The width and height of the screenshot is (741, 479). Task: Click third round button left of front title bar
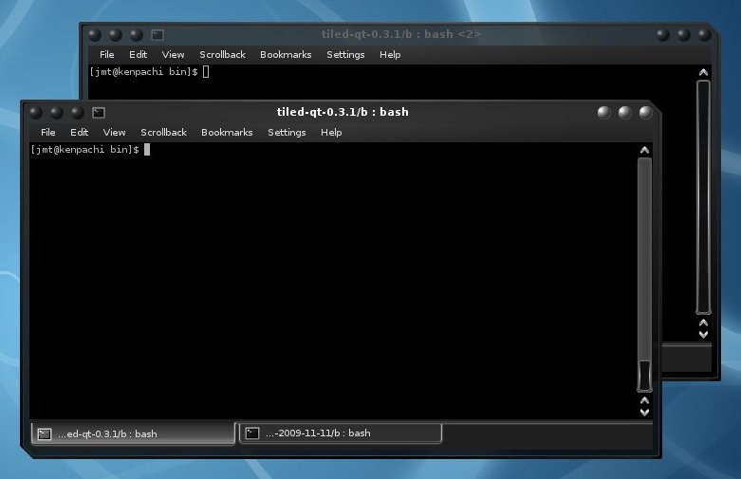(x=78, y=113)
